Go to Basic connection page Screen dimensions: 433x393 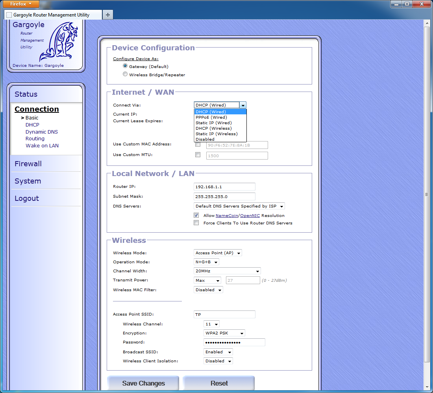tap(32, 118)
